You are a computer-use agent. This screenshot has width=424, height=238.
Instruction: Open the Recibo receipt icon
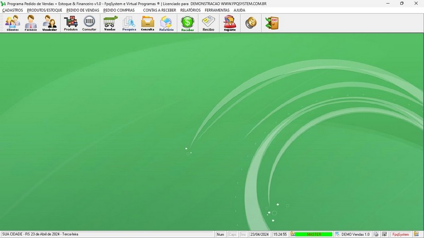point(208,23)
